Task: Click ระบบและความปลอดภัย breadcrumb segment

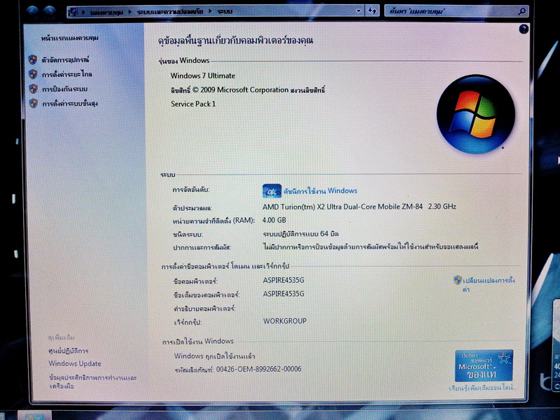Action: click(x=170, y=12)
